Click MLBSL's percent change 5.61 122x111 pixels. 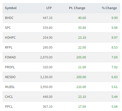click(x=114, y=87)
